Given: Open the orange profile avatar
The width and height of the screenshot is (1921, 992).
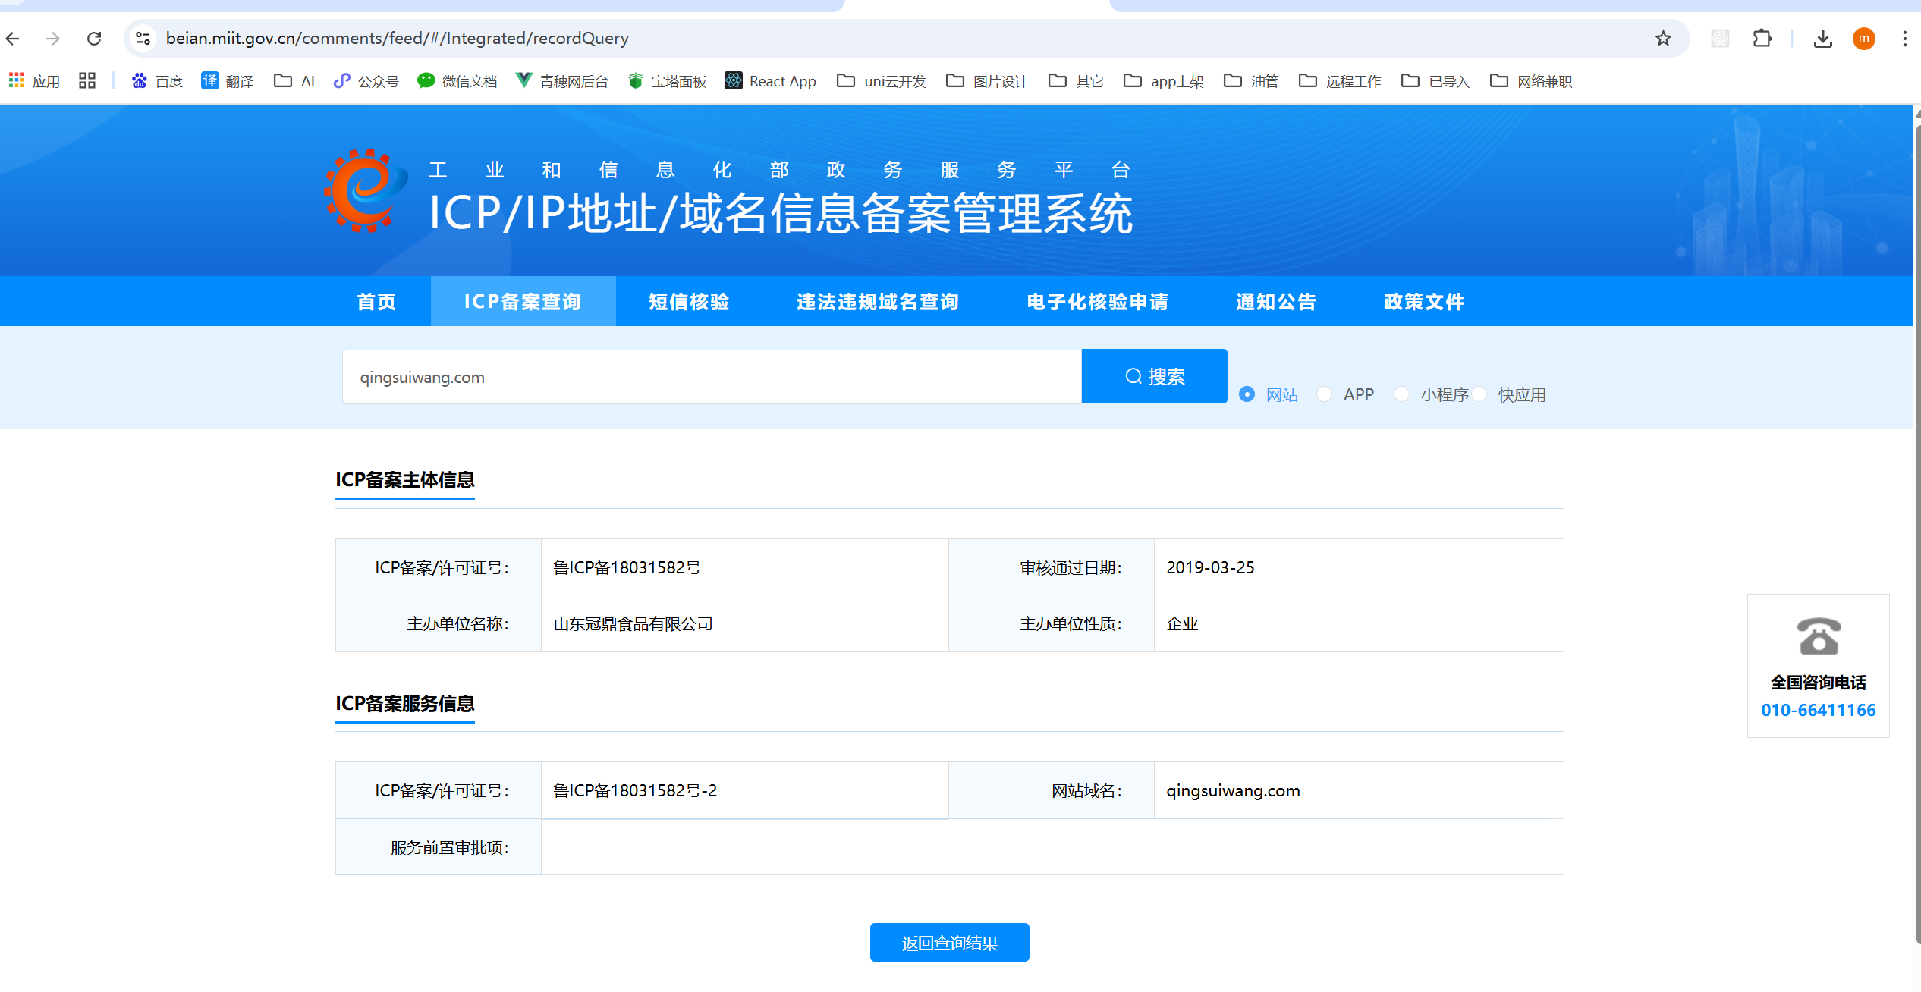Looking at the screenshot, I should pos(1864,38).
